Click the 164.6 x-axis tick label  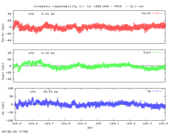point(33,124)
